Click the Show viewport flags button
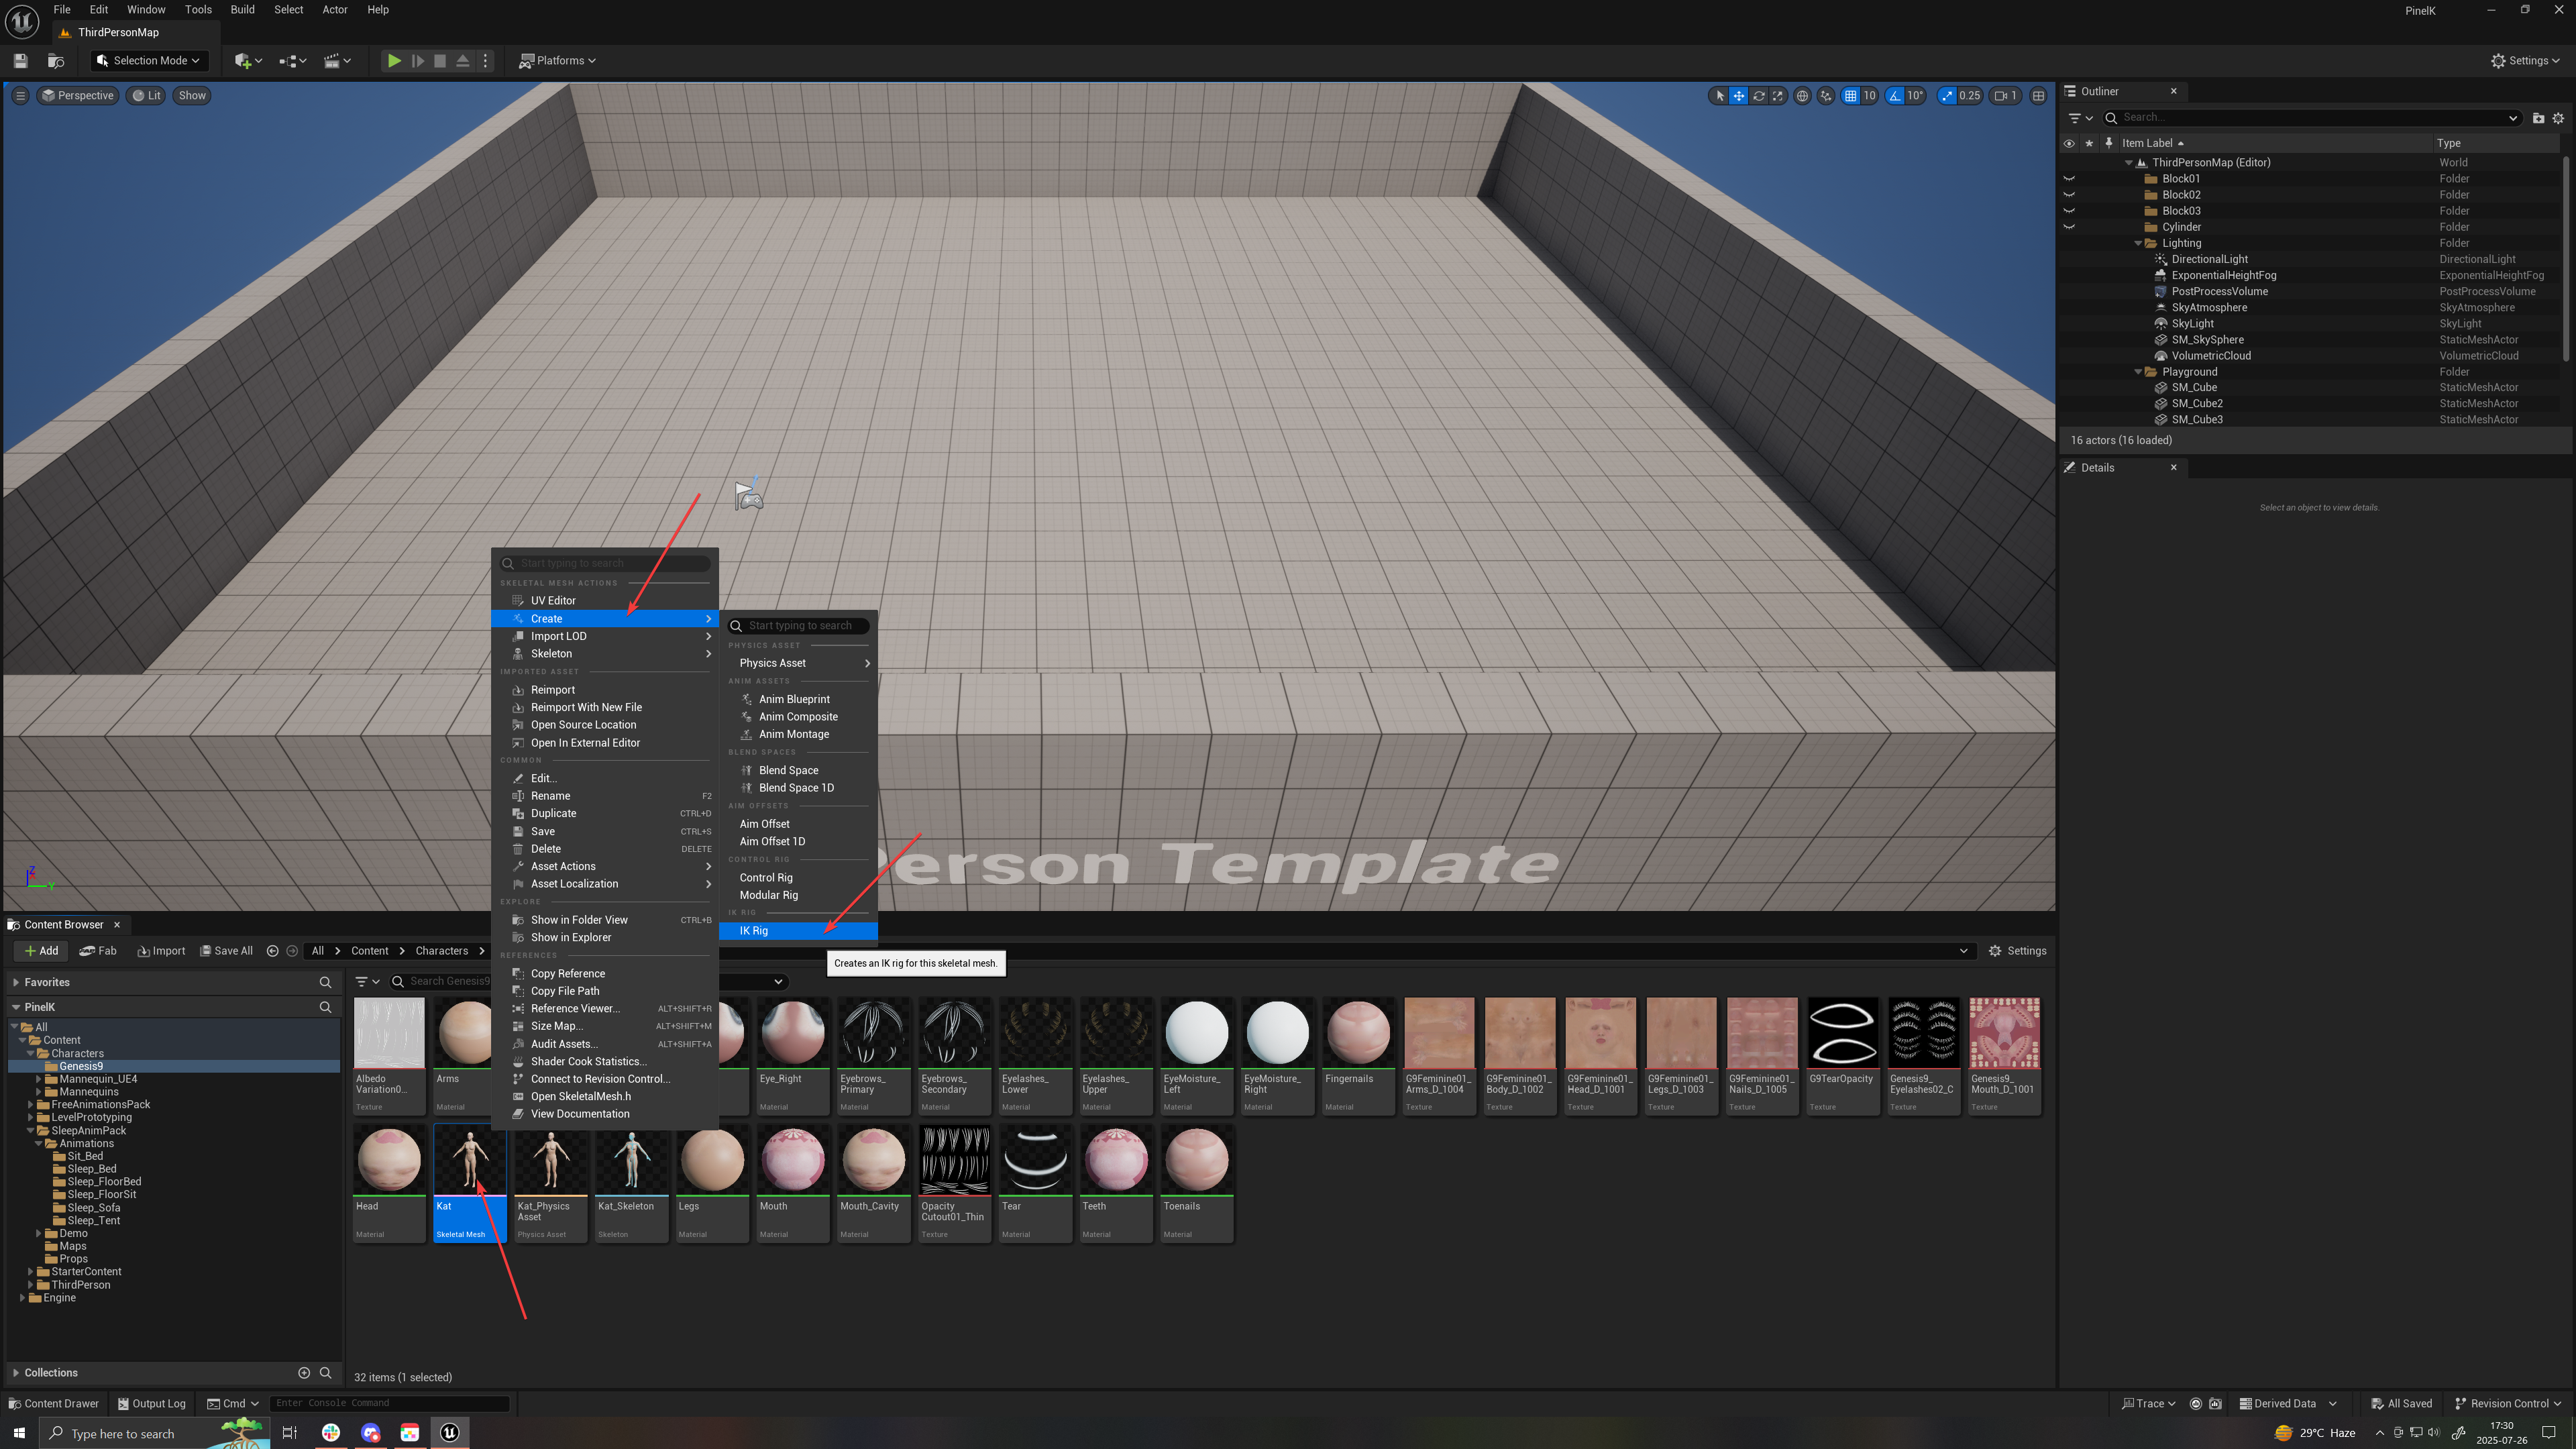The image size is (2576, 1449). point(192,96)
